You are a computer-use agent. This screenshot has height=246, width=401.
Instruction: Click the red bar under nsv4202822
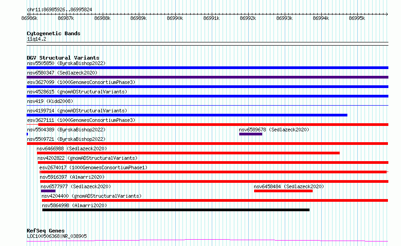(x=213, y=162)
